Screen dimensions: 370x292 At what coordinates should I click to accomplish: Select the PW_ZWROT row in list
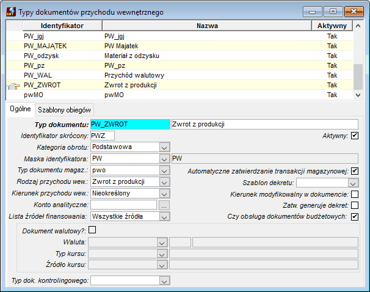pos(180,85)
